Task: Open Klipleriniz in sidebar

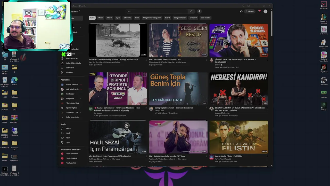Action: (71, 72)
